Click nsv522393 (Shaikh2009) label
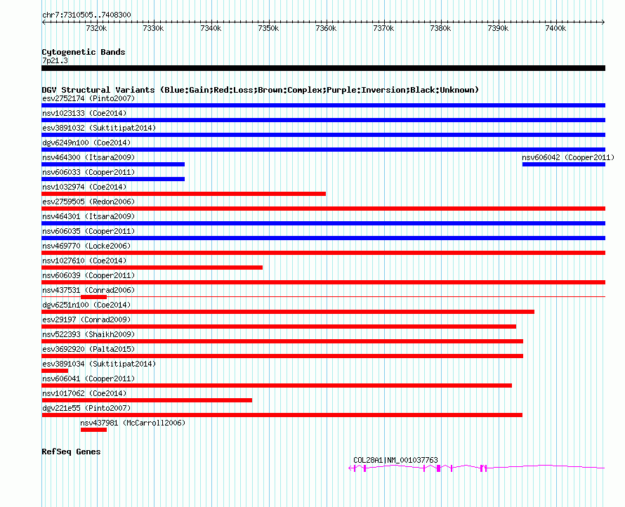The height and width of the screenshot is (507, 625). point(88,334)
